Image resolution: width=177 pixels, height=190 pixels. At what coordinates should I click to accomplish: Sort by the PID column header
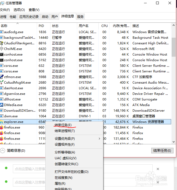tap(43, 26)
